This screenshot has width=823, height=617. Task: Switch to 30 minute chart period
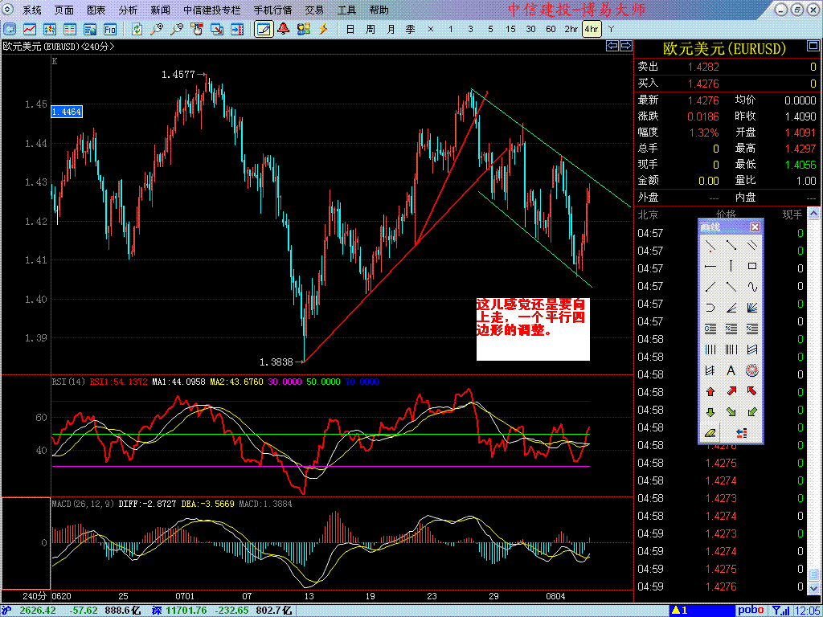coord(530,30)
